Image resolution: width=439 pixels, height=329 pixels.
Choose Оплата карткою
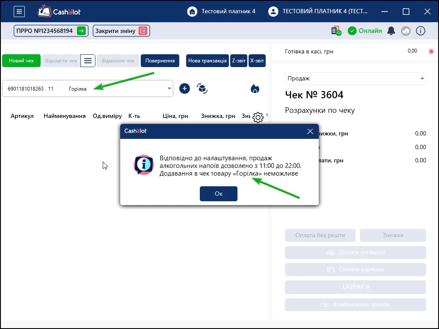point(356,270)
